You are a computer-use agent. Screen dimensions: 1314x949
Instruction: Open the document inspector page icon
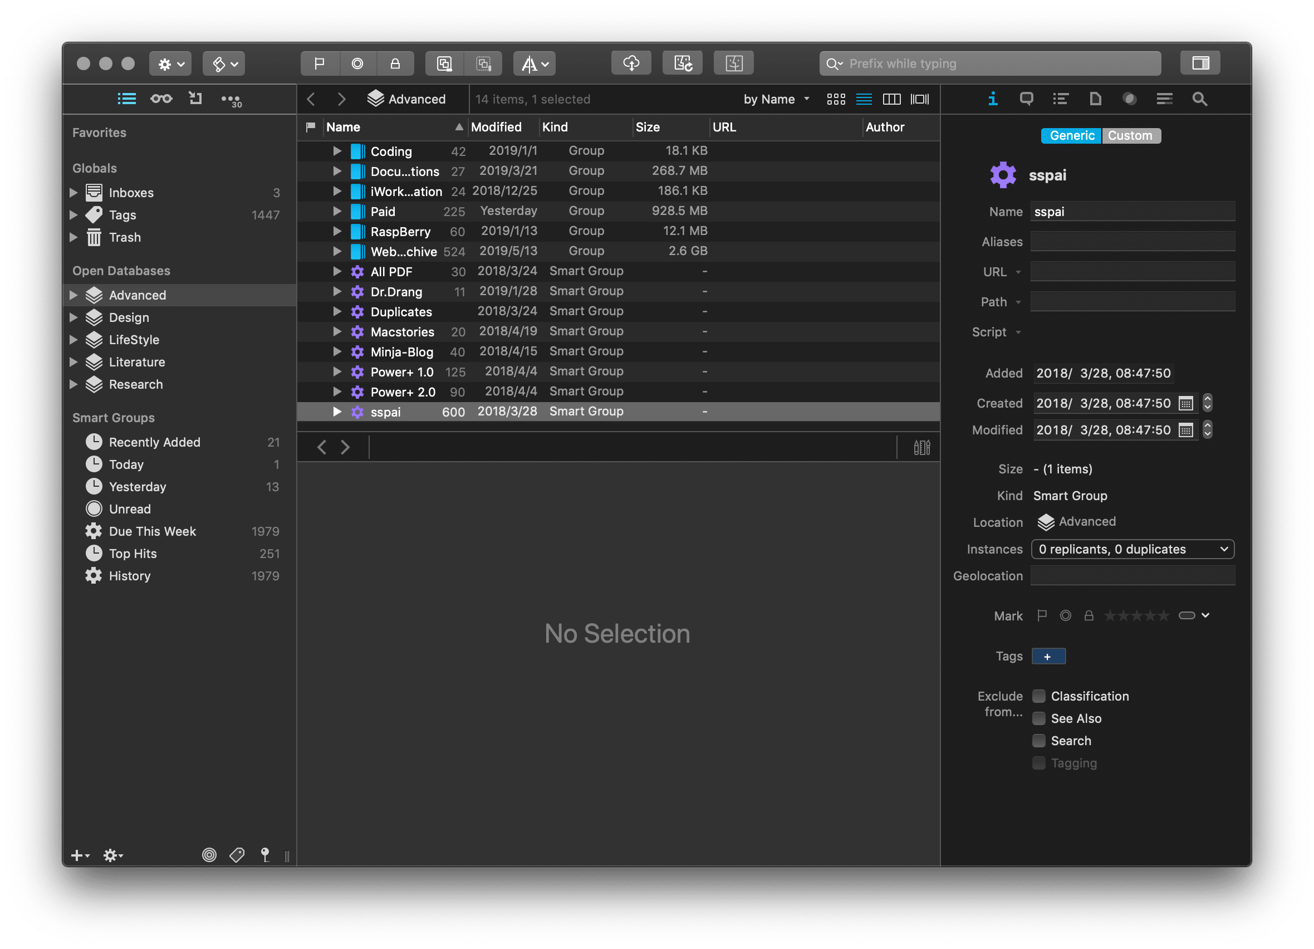point(1095,99)
